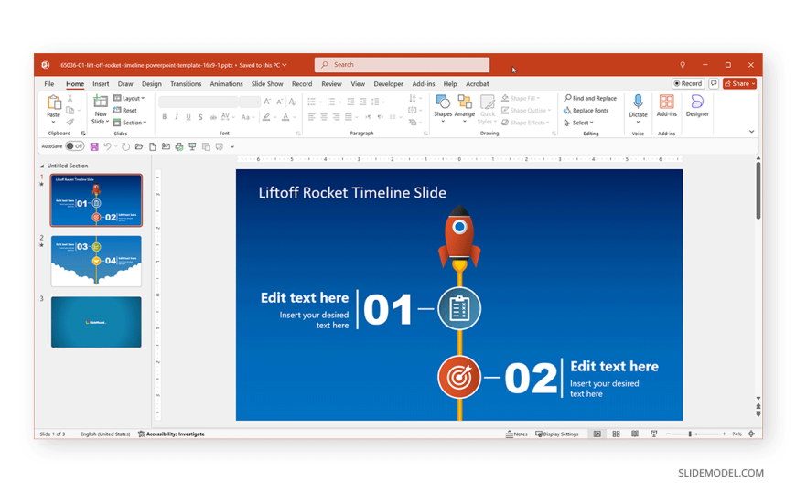Toggle Bold formatting
Viewport: 796px width, 493px height.
pos(165,117)
